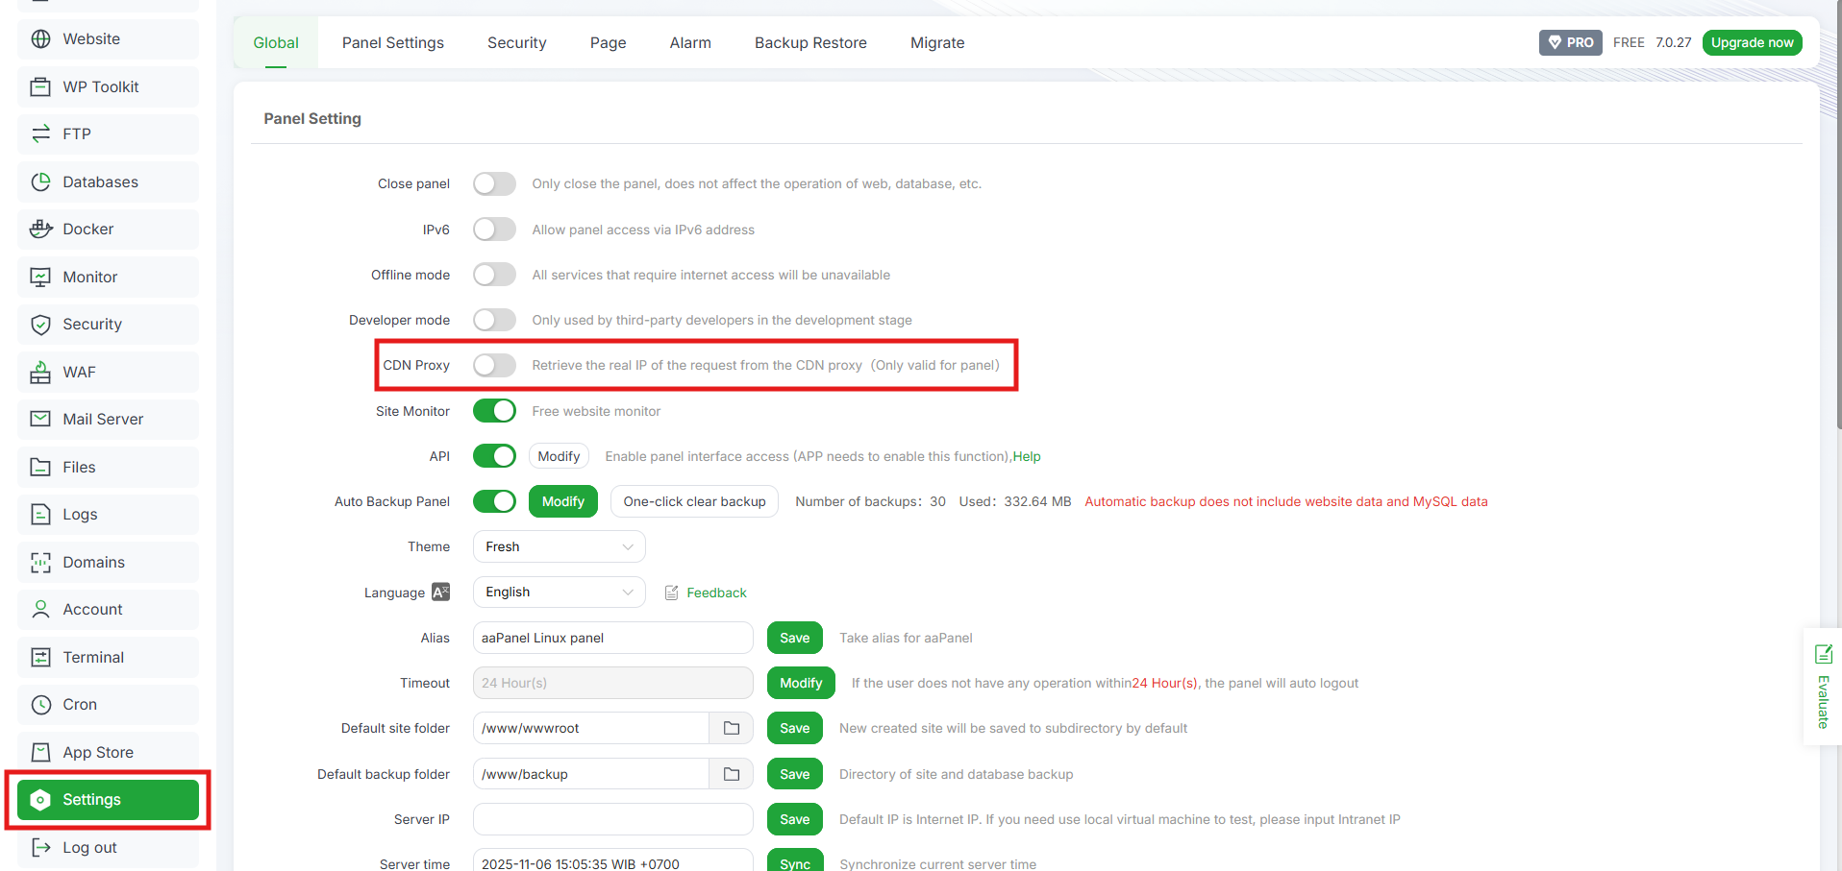Screen dimensions: 1842x871
Task: Click the Mail Server envelope icon
Action: click(40, 420)
